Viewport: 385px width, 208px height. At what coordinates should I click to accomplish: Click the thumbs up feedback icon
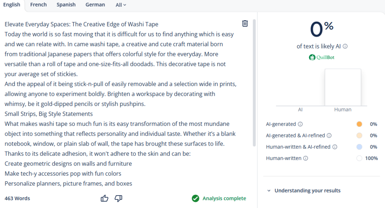[x=105, y=198]
